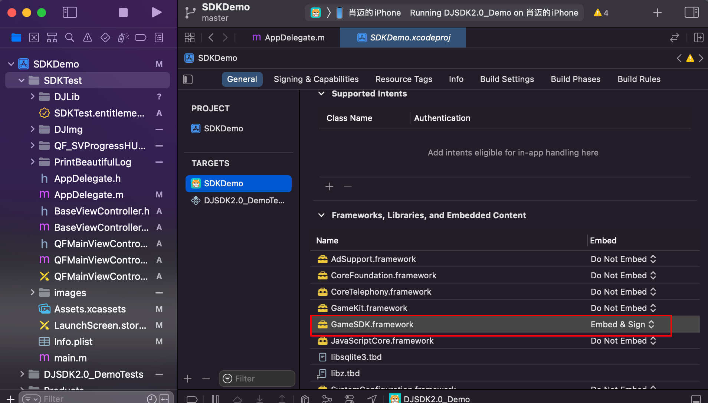Toggle the navigator sidebar button
The width and height of the screenshot is (708, 403).
point(70,13)
